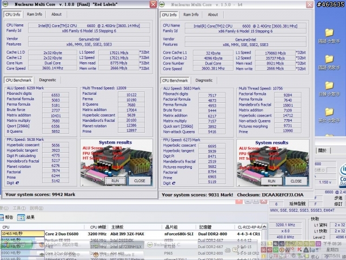
Task: Click 'Your system scores: 9942 Mark' status text
Action: pyautogui.click(x=40, y=194)
